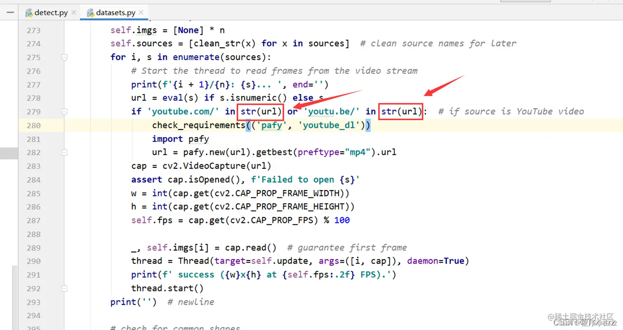Click line number 280 in the gutter

click(x=33, y=125)
